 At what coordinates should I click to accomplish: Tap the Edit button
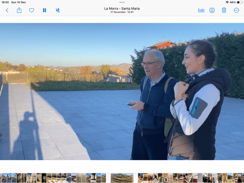pyautogui.click(x=201, y=10)
